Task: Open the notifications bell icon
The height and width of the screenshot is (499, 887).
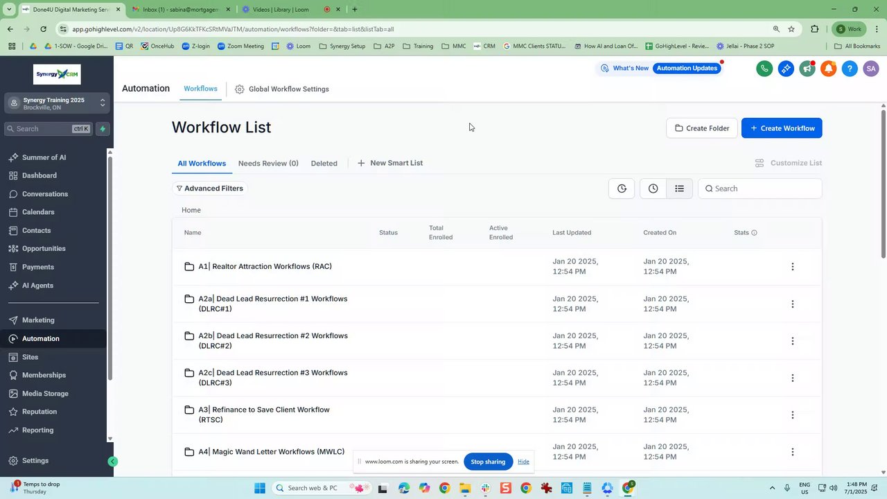Action: point(828,69)
